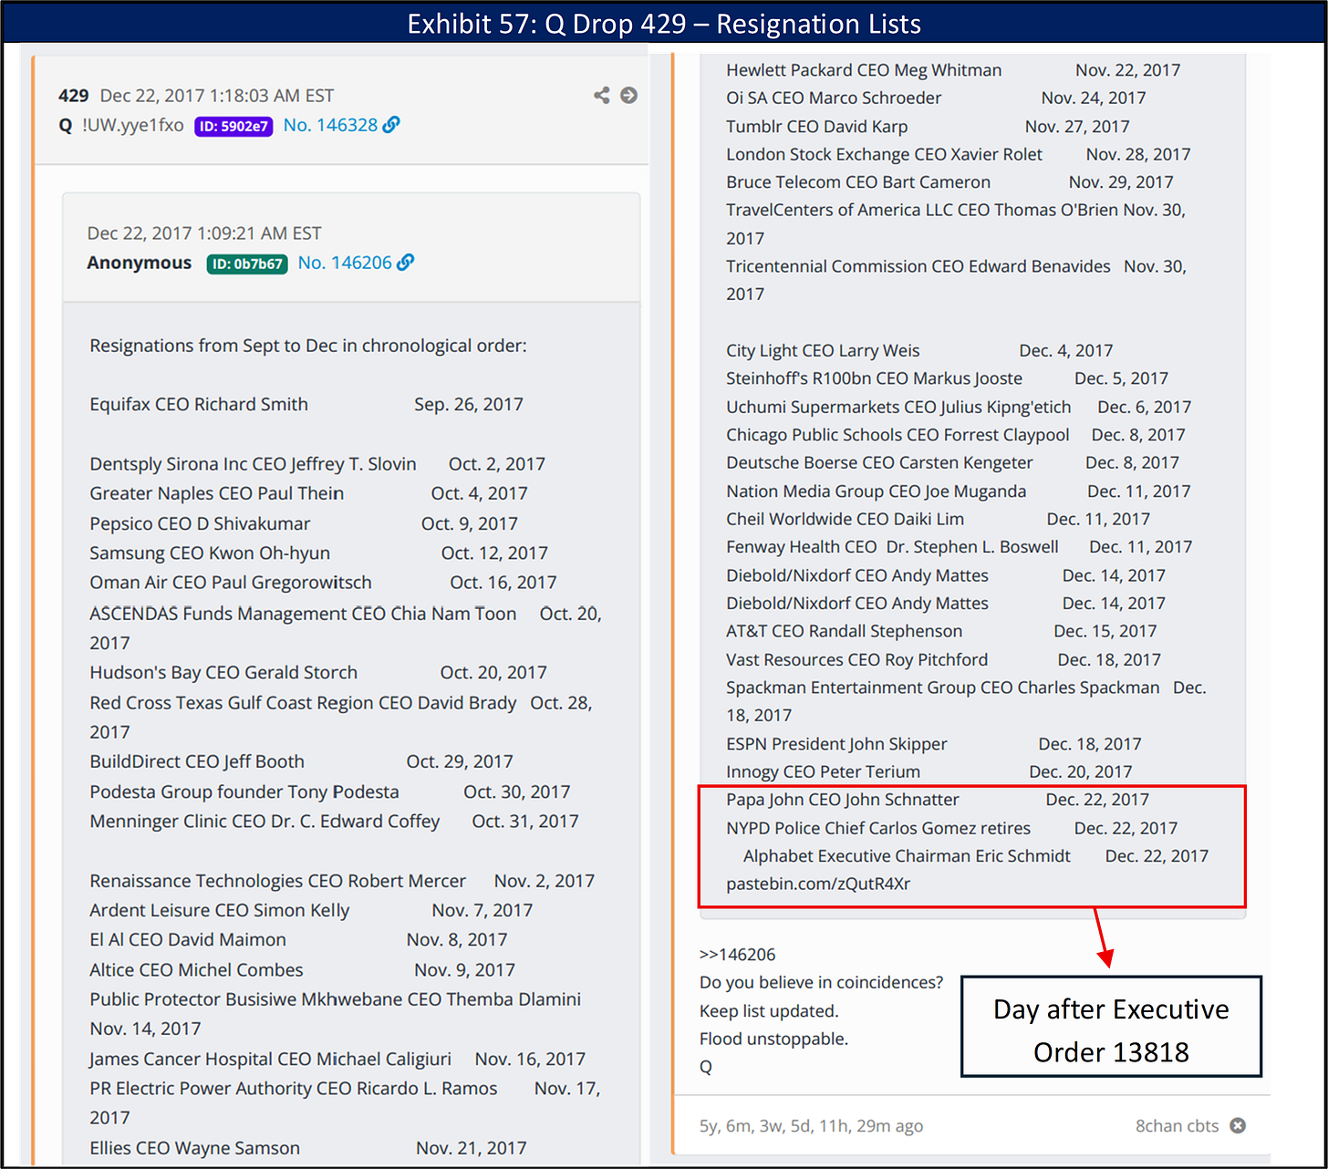Click the chain link icon beside No. 146328

pyautogui.click(x=391, y=125)
